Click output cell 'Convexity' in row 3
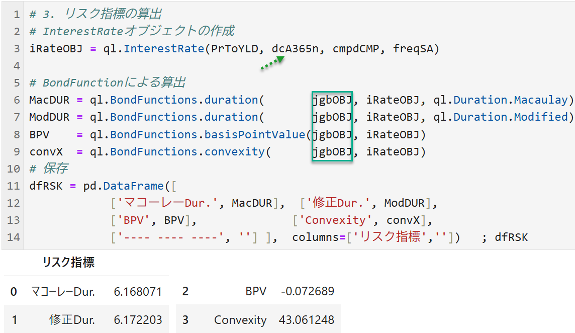Screen dimensions: 575x333 (x=240, y=320)
